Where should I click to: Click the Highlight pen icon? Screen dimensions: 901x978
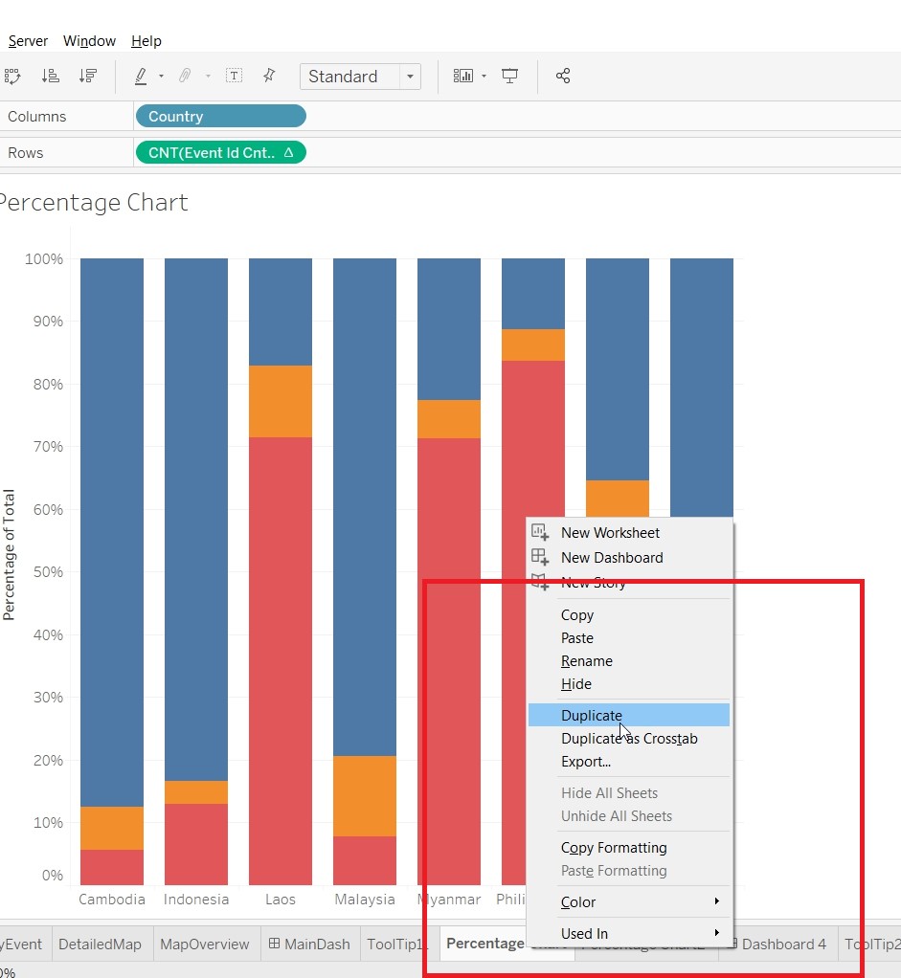tap(141, 77)
